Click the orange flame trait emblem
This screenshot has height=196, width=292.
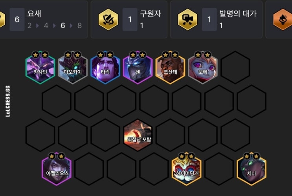point(283,19)
